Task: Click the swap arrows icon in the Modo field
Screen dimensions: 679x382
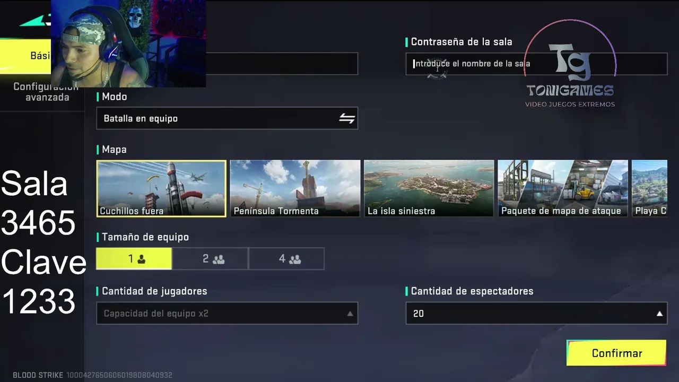Action: coord(347,118)
